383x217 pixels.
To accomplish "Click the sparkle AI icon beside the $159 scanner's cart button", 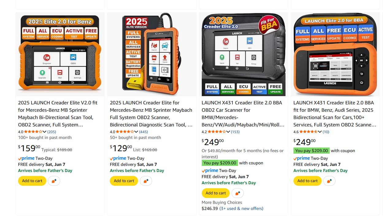I will (x=54, y=181).
